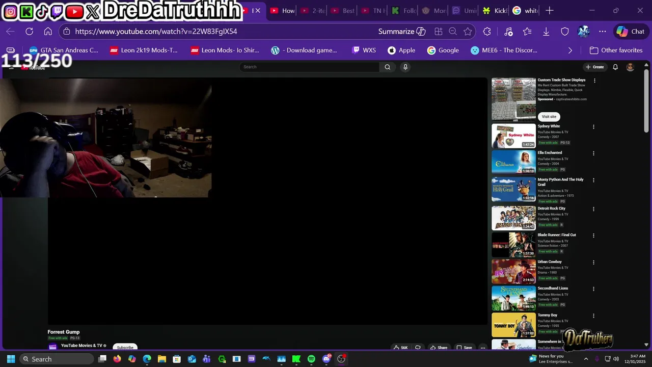The image size is (652, 367).
Task: Open the '- Download game...' WordPress bookmark
Action: point(304,50)
